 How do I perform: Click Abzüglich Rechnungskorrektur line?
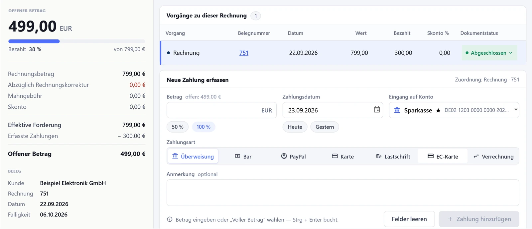(x=77, y=85)
